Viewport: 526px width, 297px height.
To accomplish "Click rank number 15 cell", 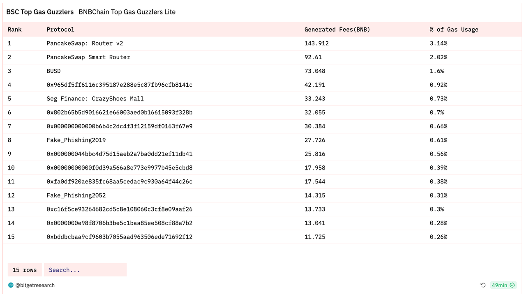I will click(11, 237).
